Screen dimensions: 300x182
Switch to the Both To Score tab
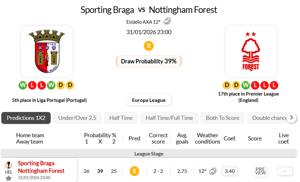point(222,118)
